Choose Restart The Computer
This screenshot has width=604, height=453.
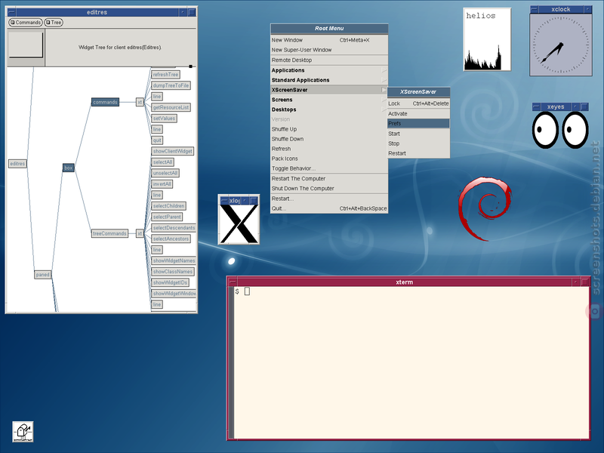point(329,179)
